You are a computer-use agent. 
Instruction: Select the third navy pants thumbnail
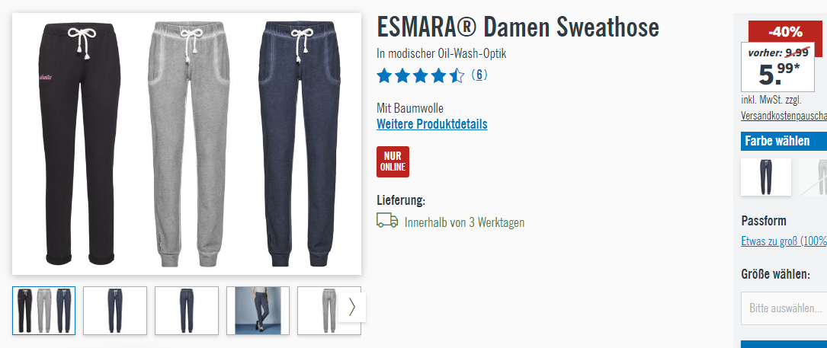click(187, 311)
